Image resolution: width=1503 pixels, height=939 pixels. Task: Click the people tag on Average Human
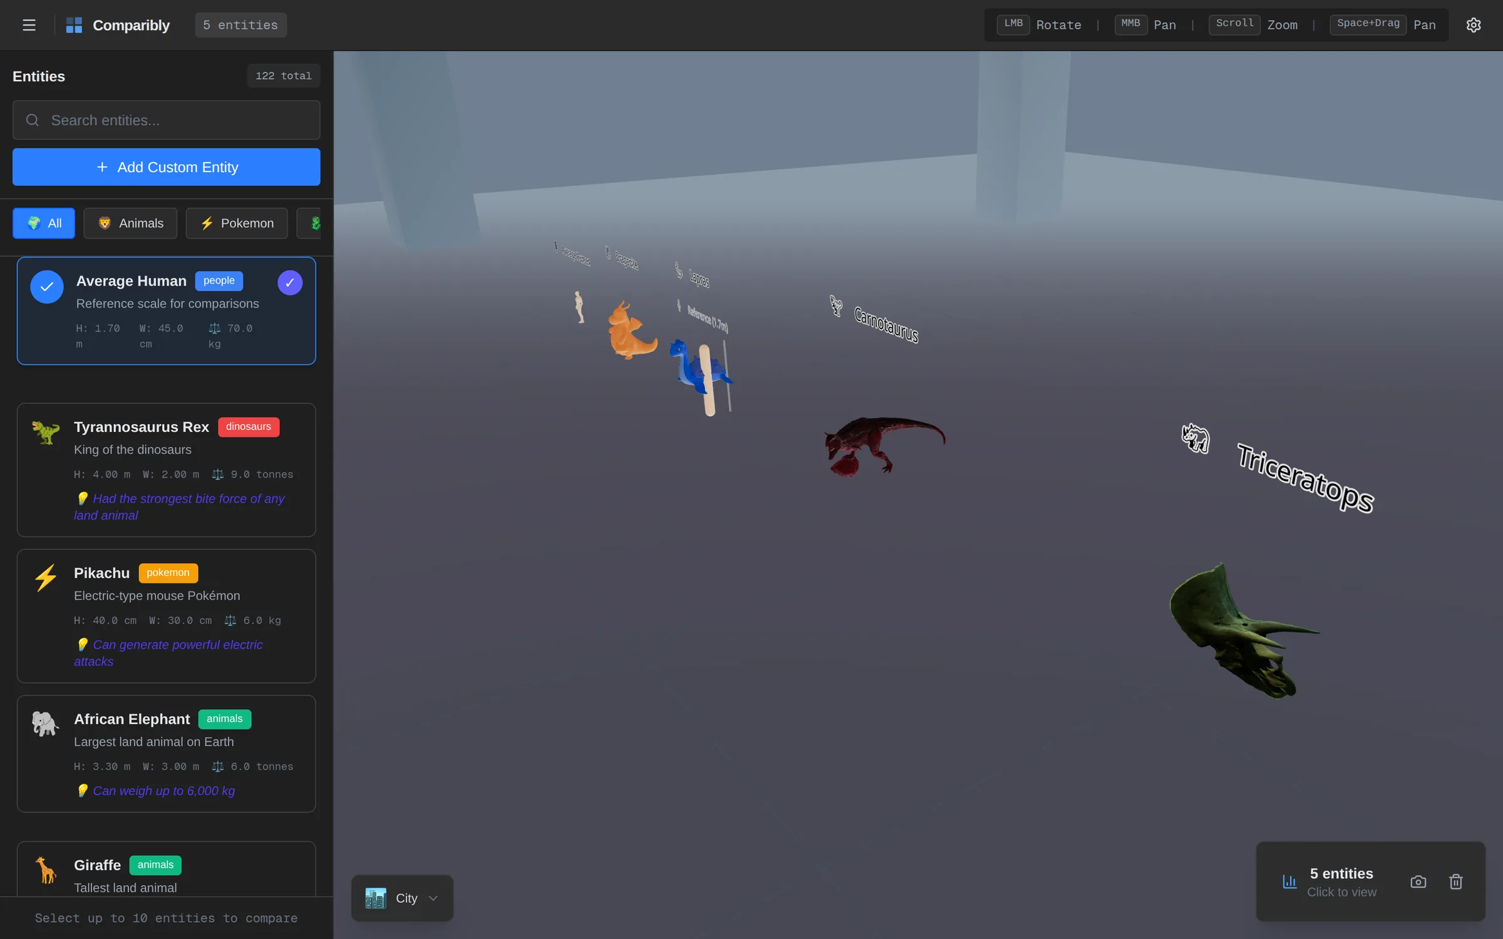[x=219, y=280]
